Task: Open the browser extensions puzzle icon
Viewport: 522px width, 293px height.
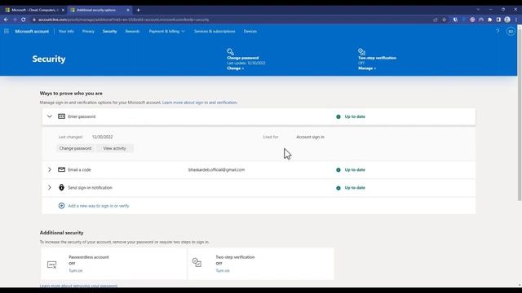Action: pyautogui.click(x=489, y=20)
